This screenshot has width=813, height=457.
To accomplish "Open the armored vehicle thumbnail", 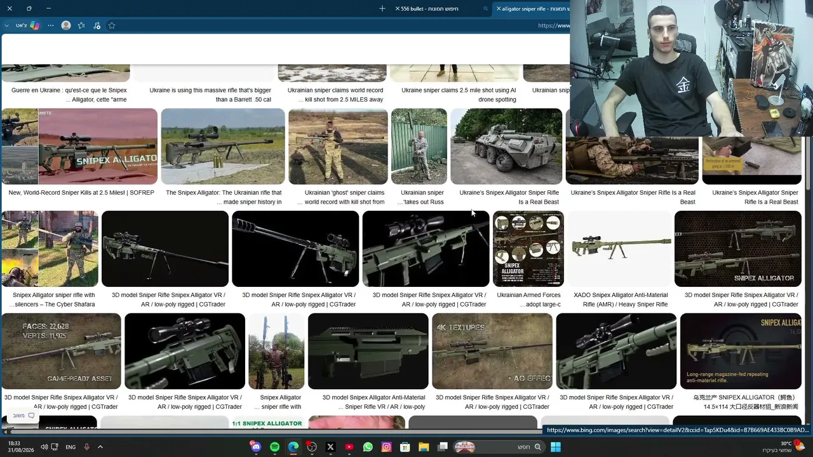I will pos(506,147).
